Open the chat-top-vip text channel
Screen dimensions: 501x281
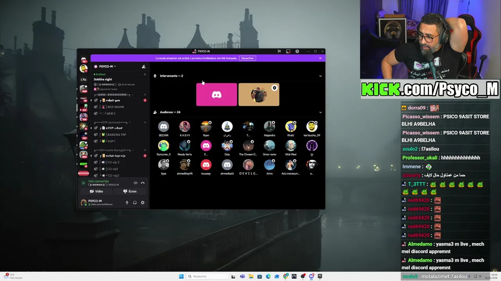point(119,156)
